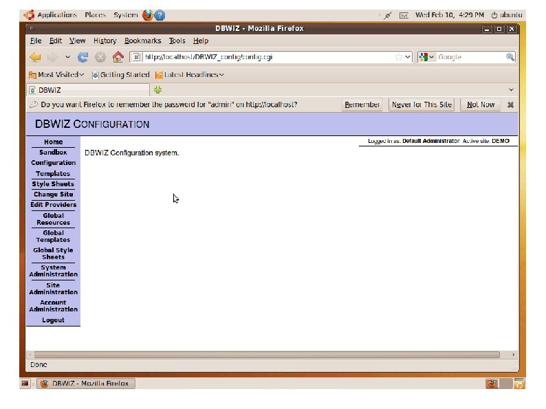Image resolution: width=546 pixels, height=409 pixels.
Task: Open the Templates sidebar link
Action: pos(53,173)
